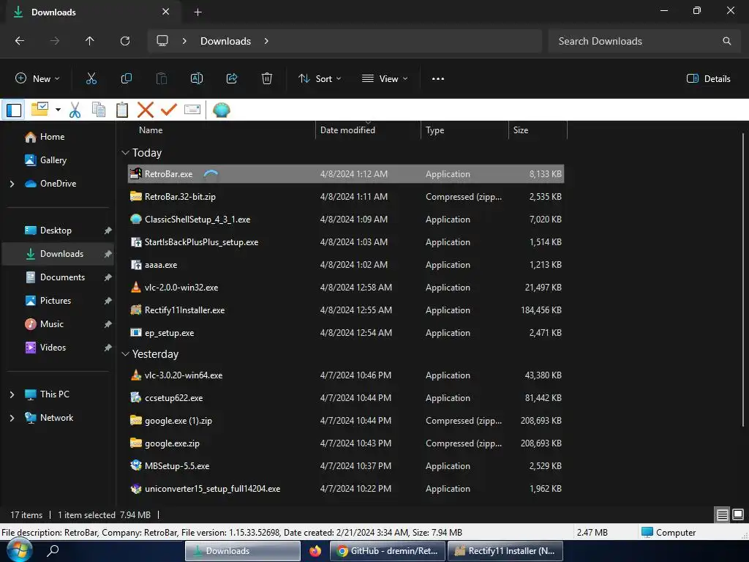
Task: Click the Windows 7 Start orb
Action: pyautogui.click(x=19, y=550)
